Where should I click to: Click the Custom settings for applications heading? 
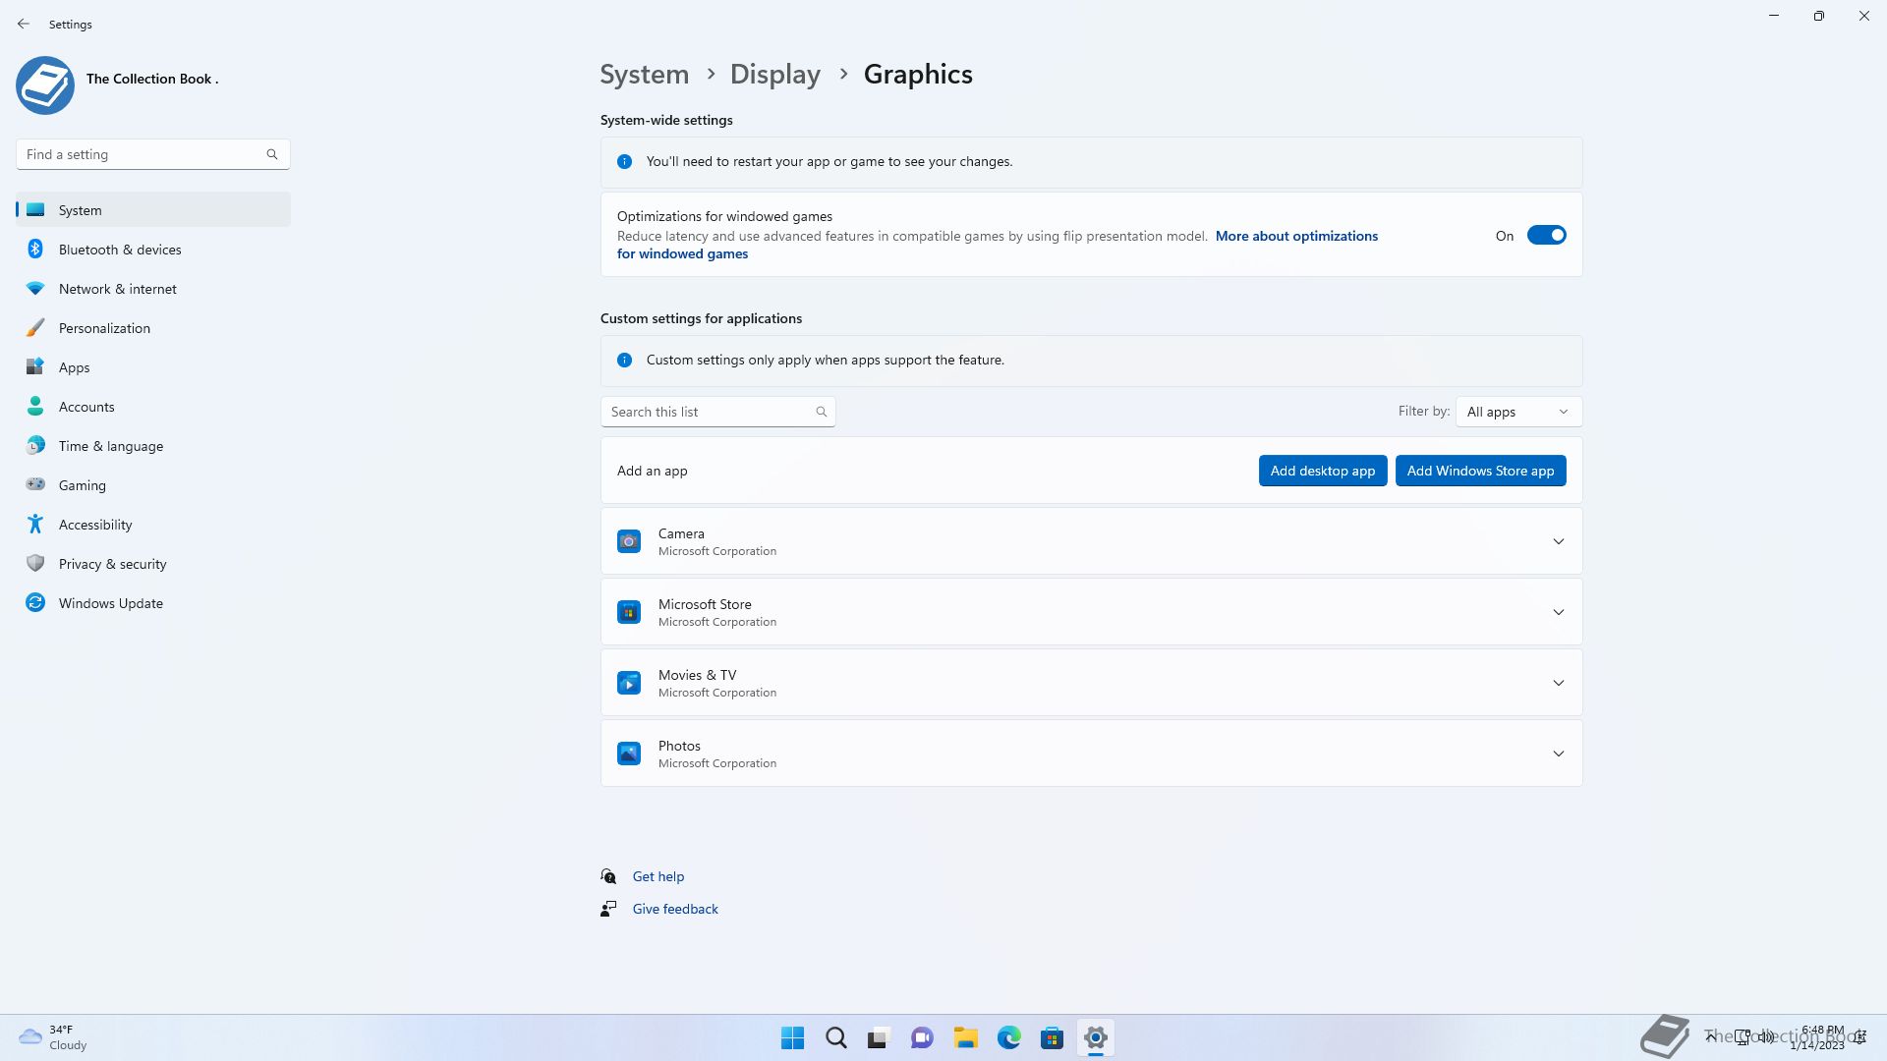[701, 318]
